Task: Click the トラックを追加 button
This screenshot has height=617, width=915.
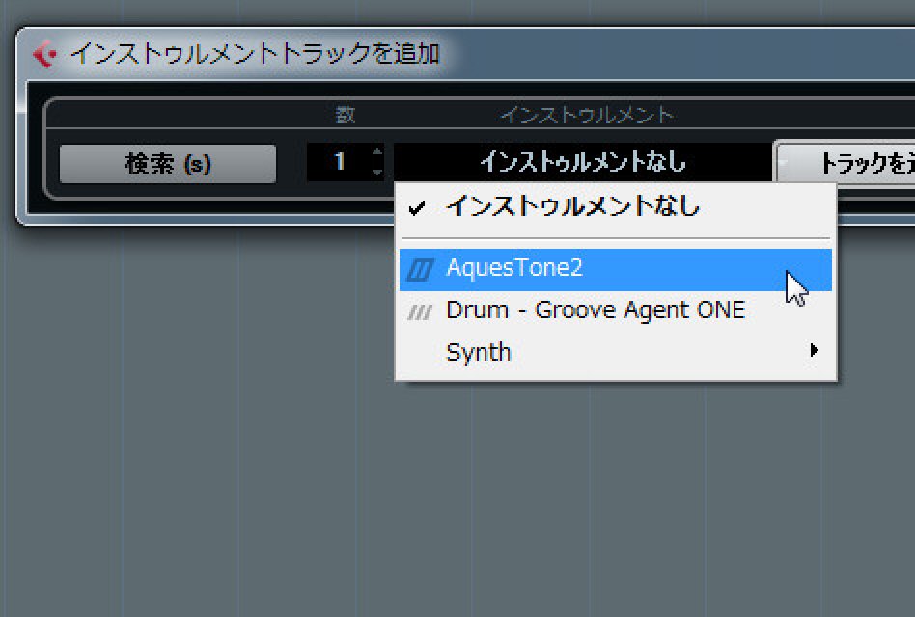Action: coord(845,163)
